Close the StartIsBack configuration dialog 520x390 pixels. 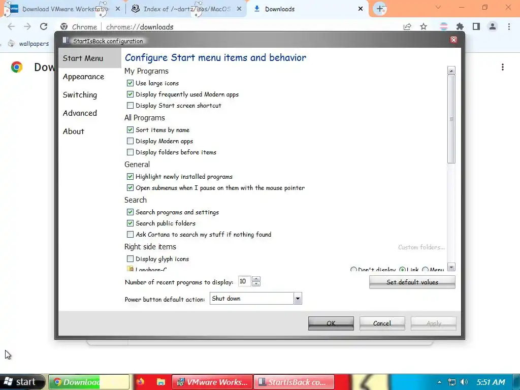tap(453, 40)
